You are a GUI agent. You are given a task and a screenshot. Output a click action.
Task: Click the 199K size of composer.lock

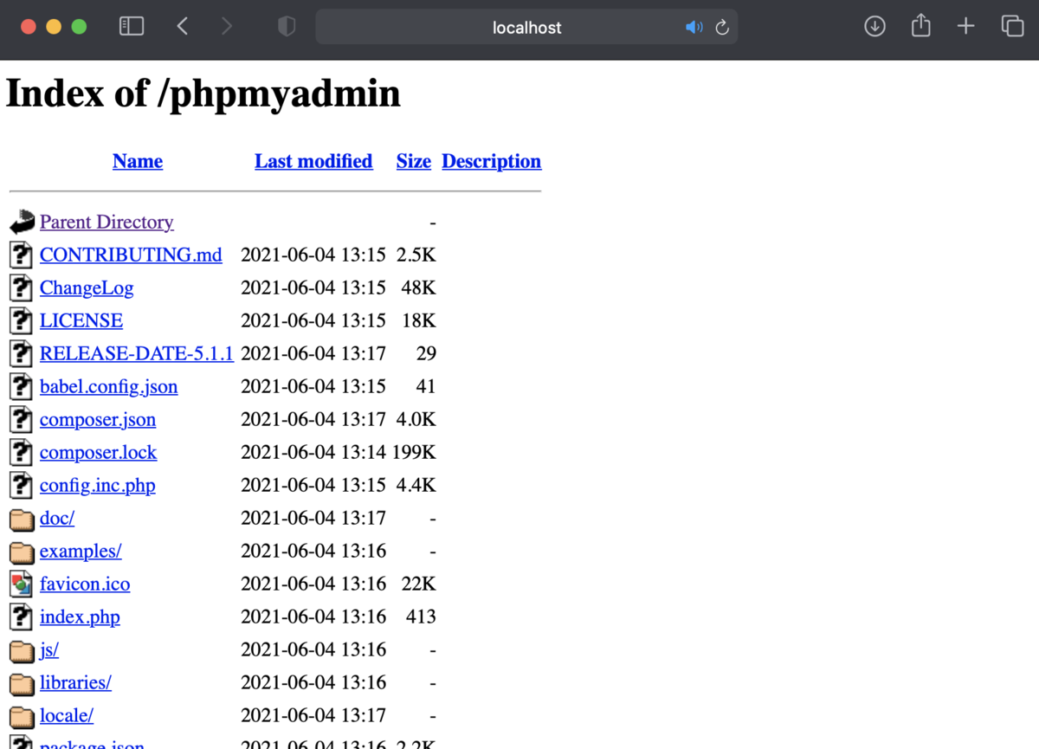414,452
